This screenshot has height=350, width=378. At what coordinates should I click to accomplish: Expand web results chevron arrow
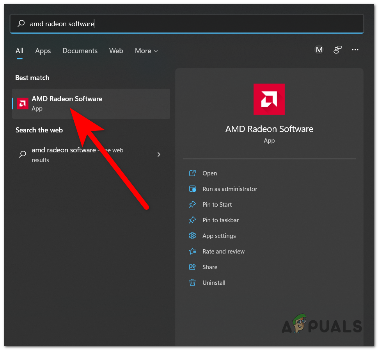[159, 154]
